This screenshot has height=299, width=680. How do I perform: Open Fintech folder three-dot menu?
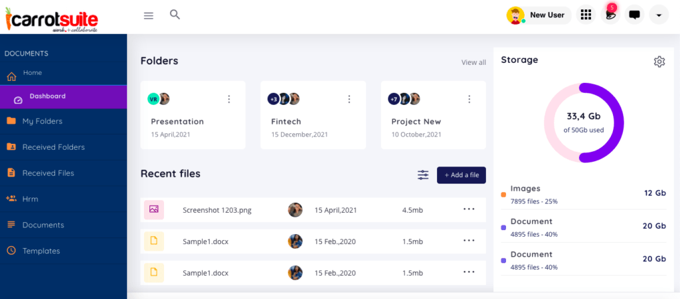(x=349, y=99)
